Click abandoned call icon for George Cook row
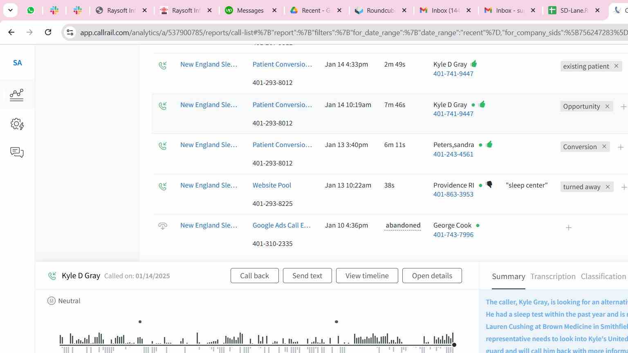Viewport: 628px width, 353px height. 163,226
